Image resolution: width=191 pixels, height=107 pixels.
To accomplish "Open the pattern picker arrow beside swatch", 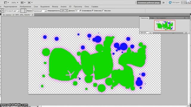I will (25, 11).
